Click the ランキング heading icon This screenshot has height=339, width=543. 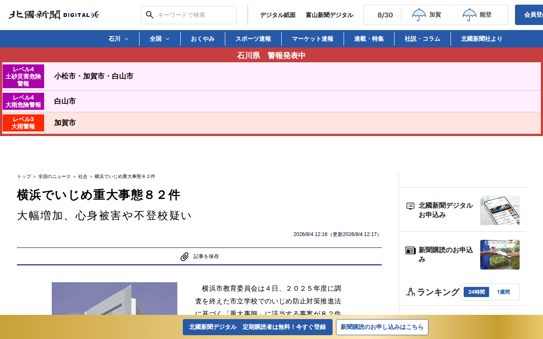[x=410, y=292]
